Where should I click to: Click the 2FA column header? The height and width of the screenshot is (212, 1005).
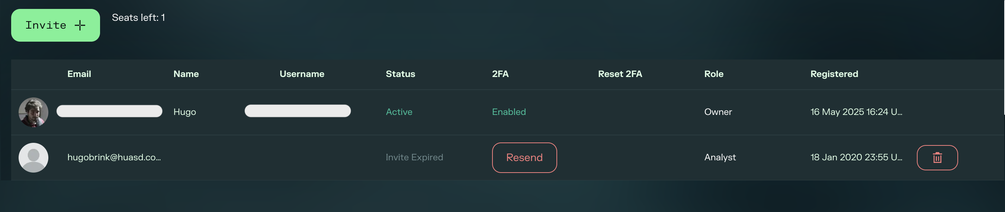pos(500,74)
